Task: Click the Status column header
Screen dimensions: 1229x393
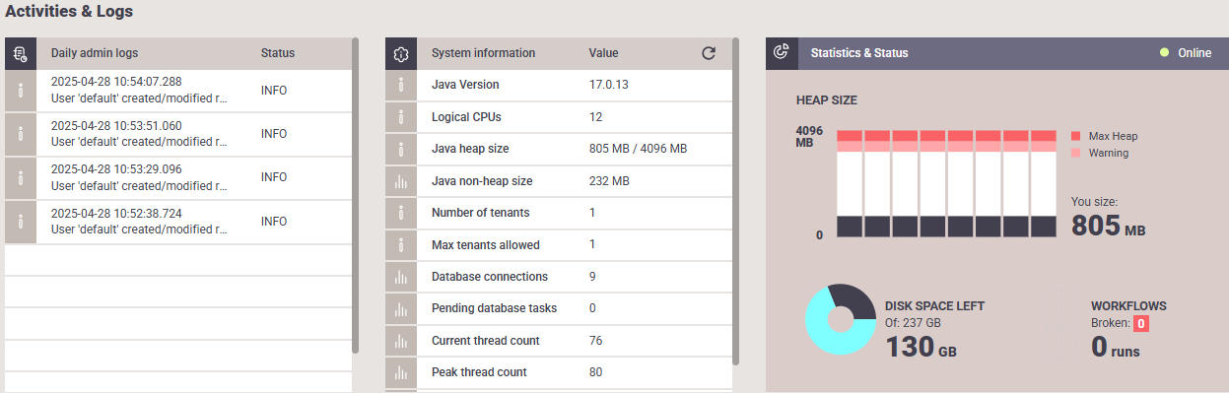Action: point(278,53)
